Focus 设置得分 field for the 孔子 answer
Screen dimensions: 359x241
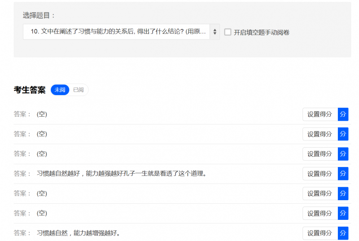point(320,174)
